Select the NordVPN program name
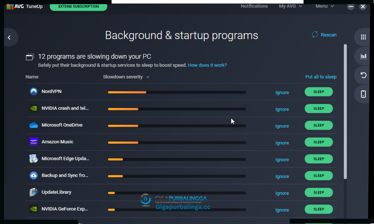This screenshot has height=224, width=374. point(51,91)
